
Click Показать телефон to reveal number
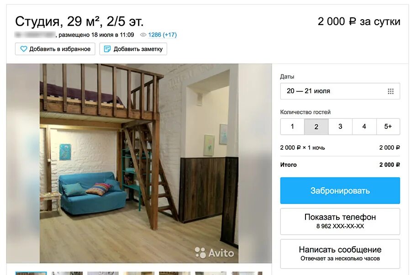340,222
